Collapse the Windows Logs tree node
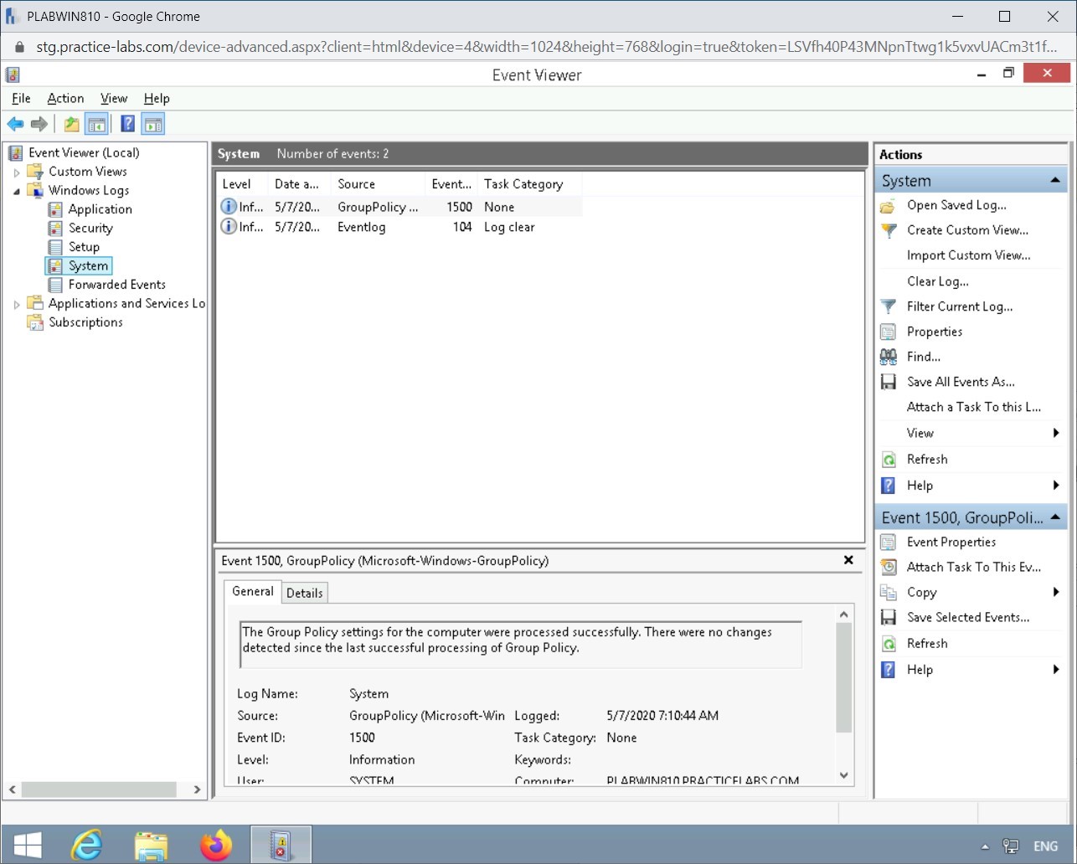The height and width of the screenshot is (864, 1077). tap(17, 190)
